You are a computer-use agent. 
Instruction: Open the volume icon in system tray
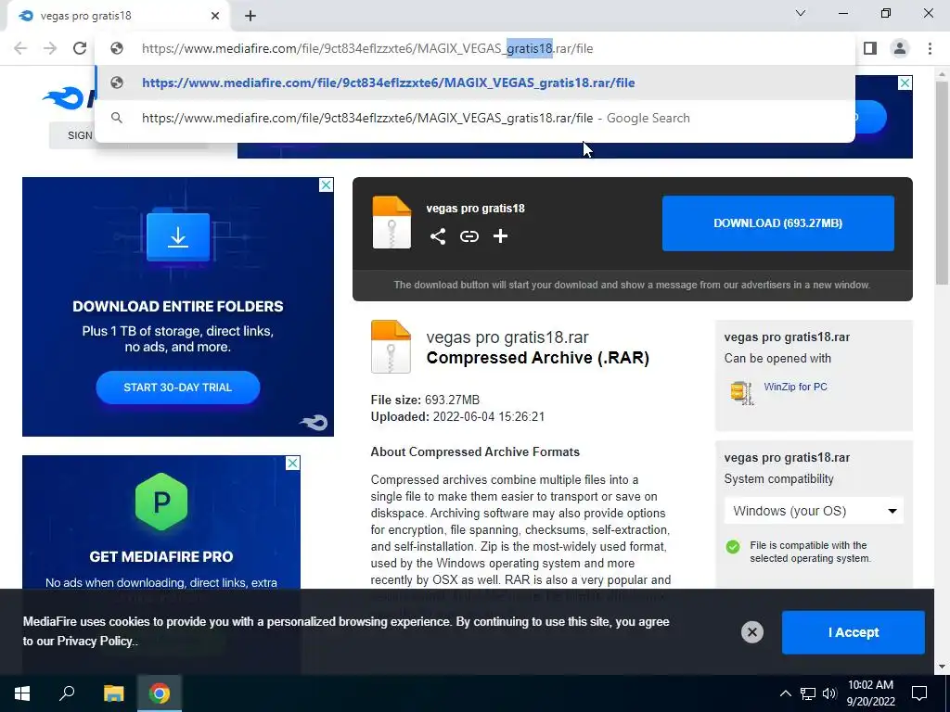(829, 693)
